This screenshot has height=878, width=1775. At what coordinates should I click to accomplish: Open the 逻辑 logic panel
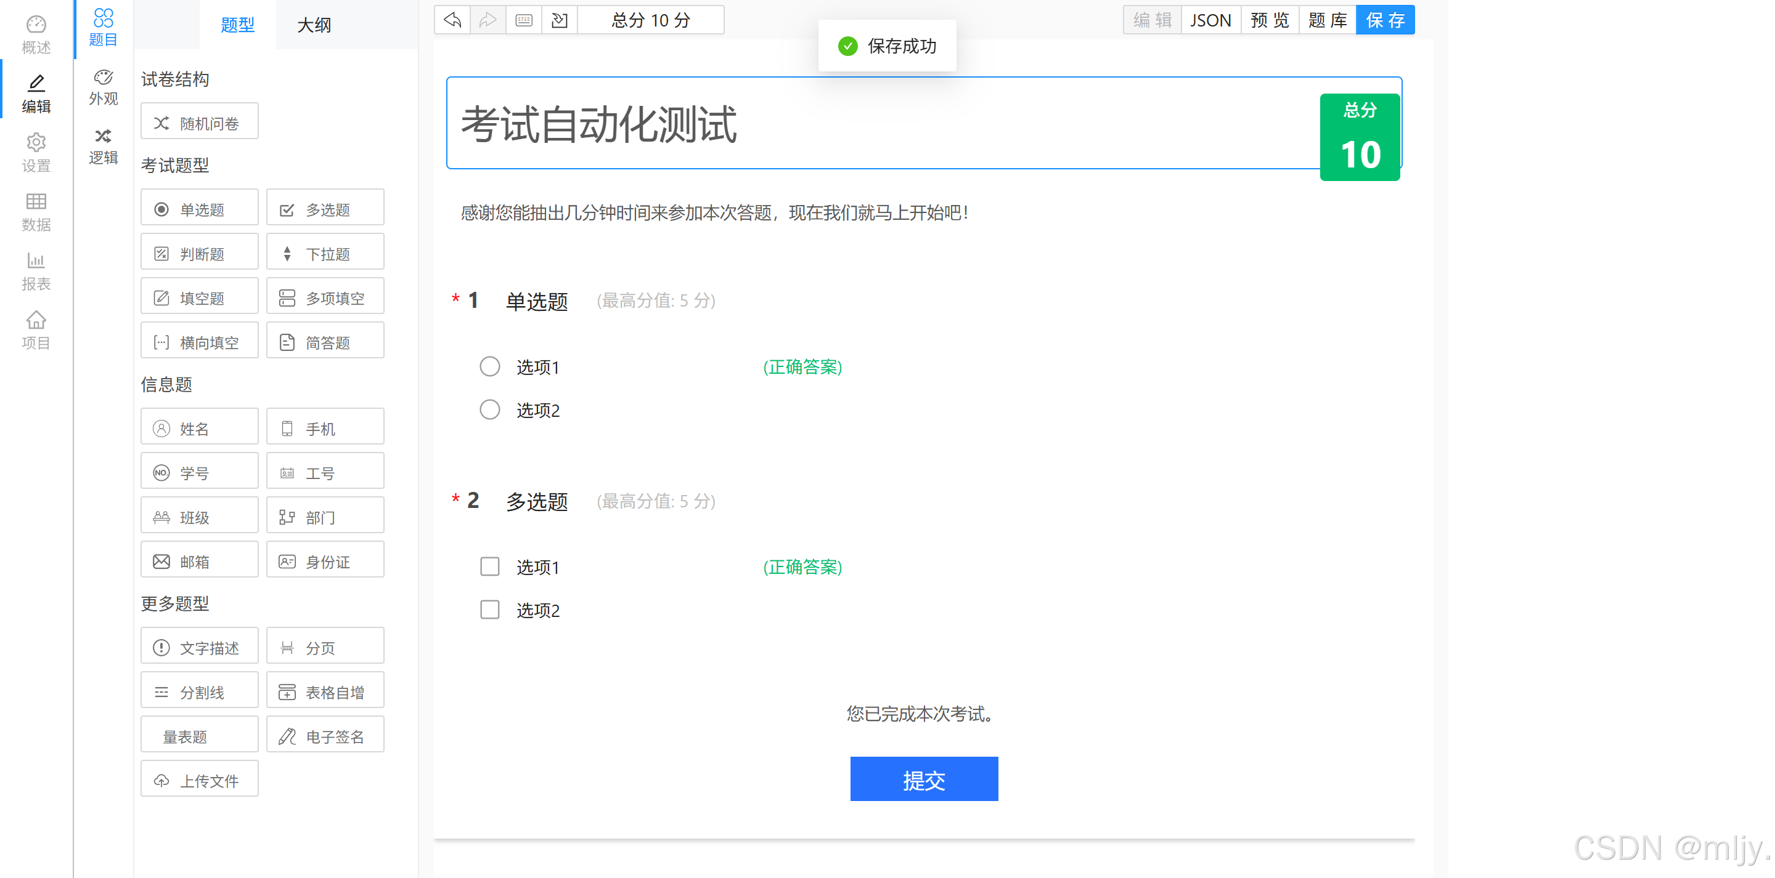pos(104,146)
